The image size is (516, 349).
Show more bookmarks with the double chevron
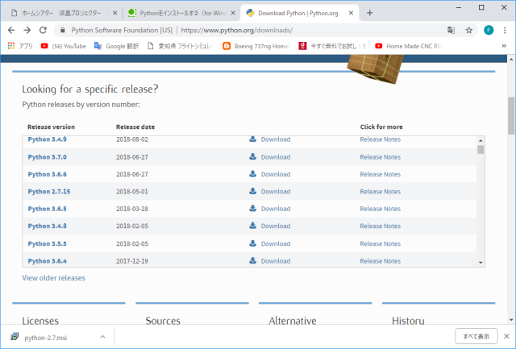click(x=504, y=46)
